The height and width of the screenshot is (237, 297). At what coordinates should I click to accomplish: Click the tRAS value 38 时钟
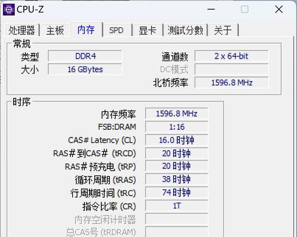(x=177, y=179)
